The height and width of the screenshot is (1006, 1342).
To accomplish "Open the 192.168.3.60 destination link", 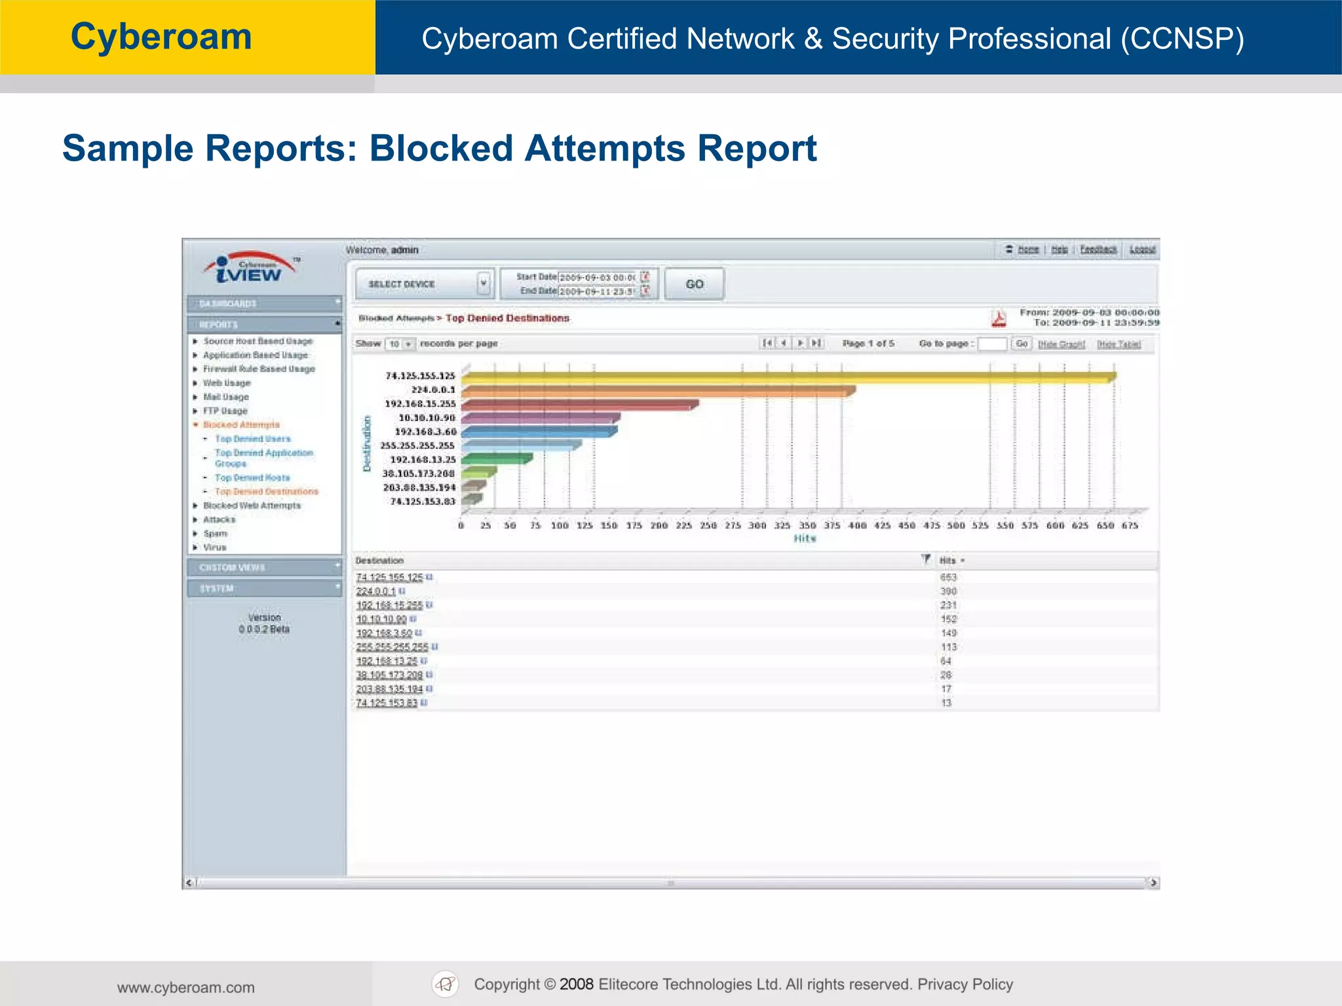I will pyautogui.click(x=384, y=633).
